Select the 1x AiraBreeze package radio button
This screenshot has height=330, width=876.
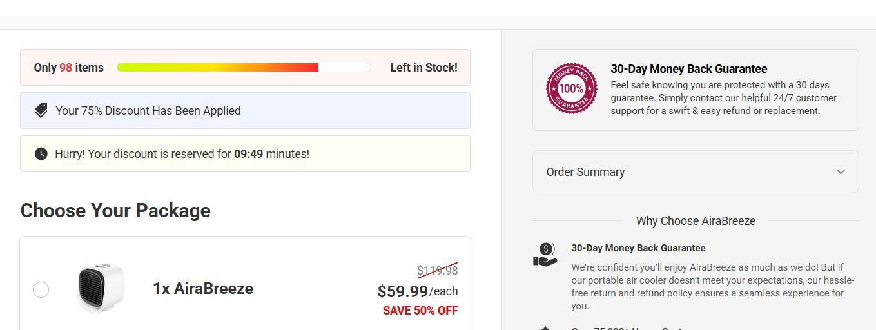41,289
